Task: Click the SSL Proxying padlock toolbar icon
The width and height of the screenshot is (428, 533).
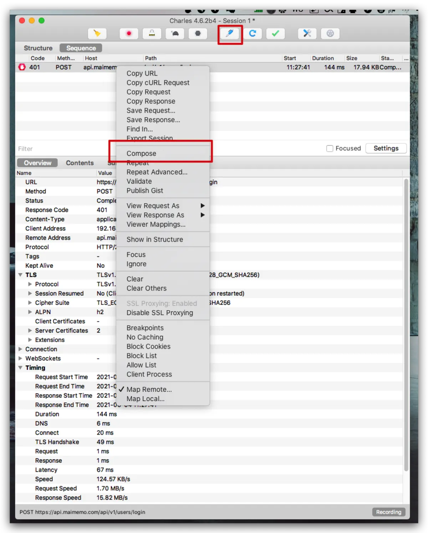Action: (x=152, y=34)
